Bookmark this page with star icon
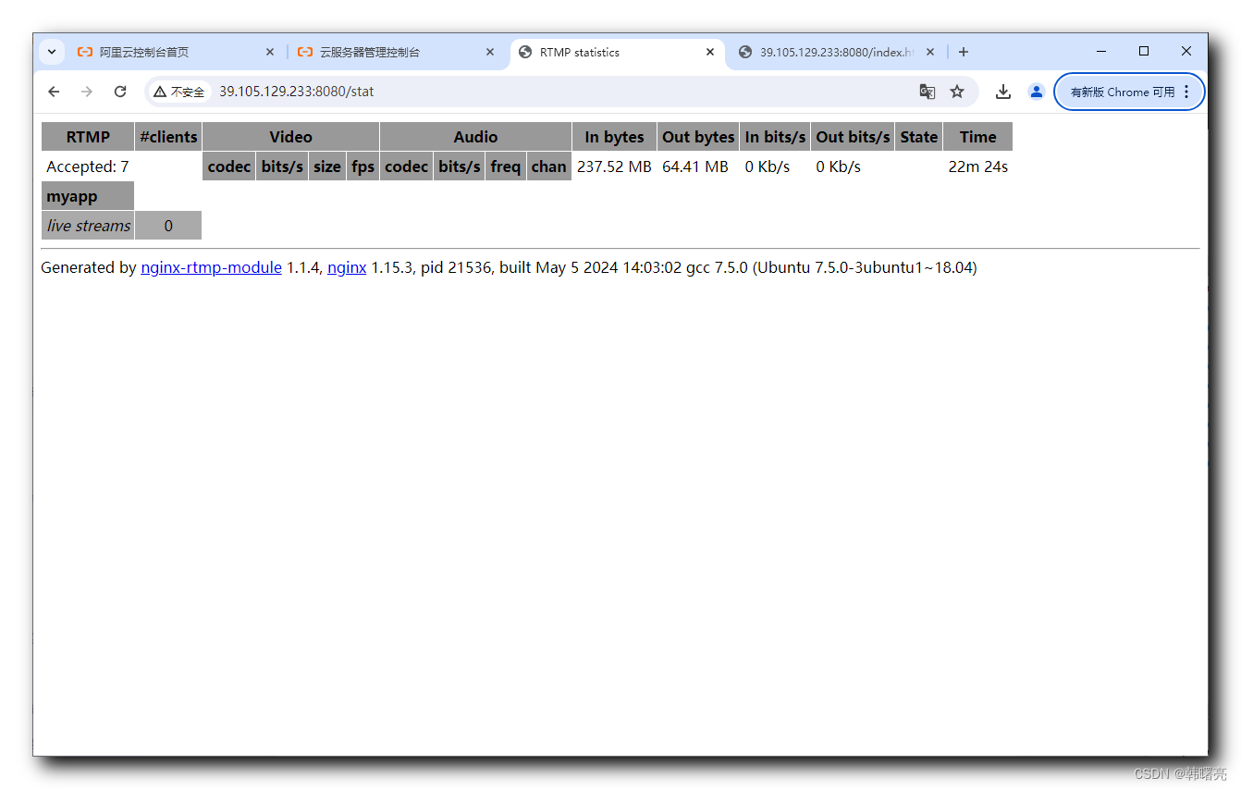The width and height of the screenshot is (1241, 789). (x=957, y=92)
